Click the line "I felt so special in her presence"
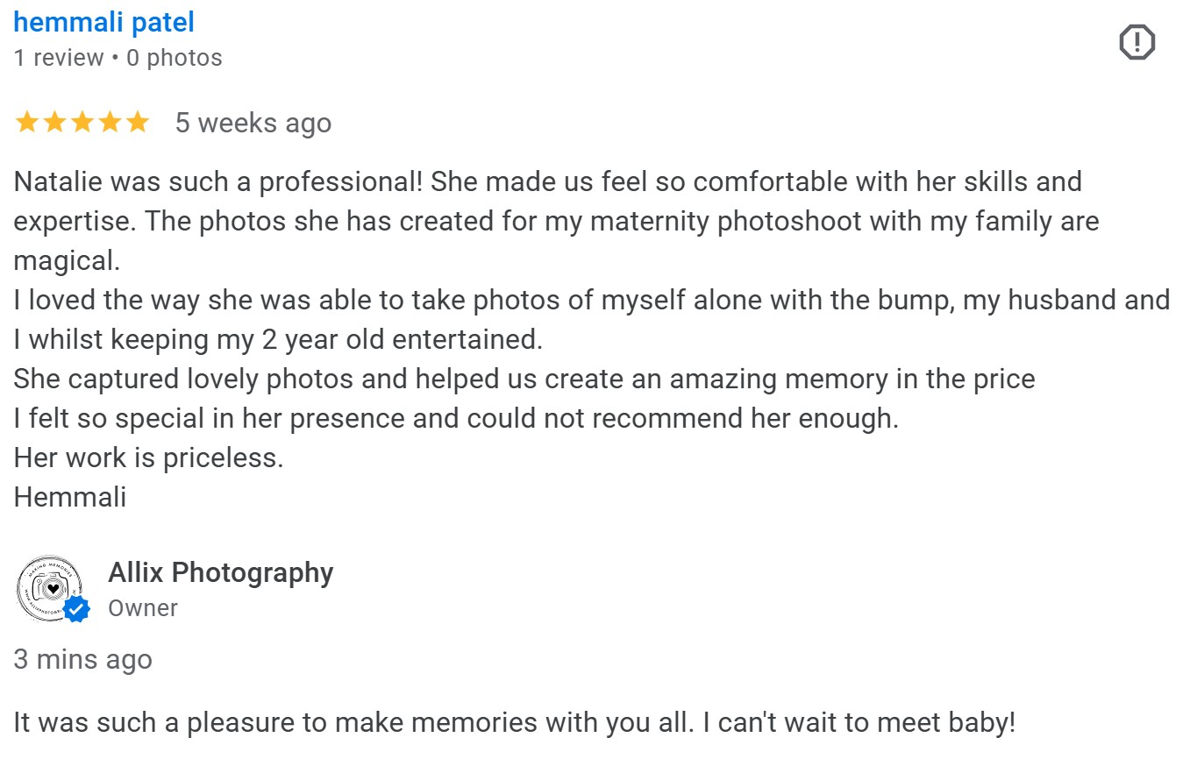 click(x=456, y=418)
